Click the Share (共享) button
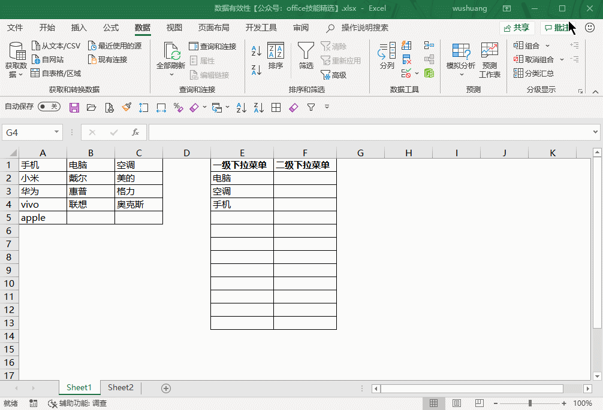This screenshot has height=410, width=603. (517, 28)
